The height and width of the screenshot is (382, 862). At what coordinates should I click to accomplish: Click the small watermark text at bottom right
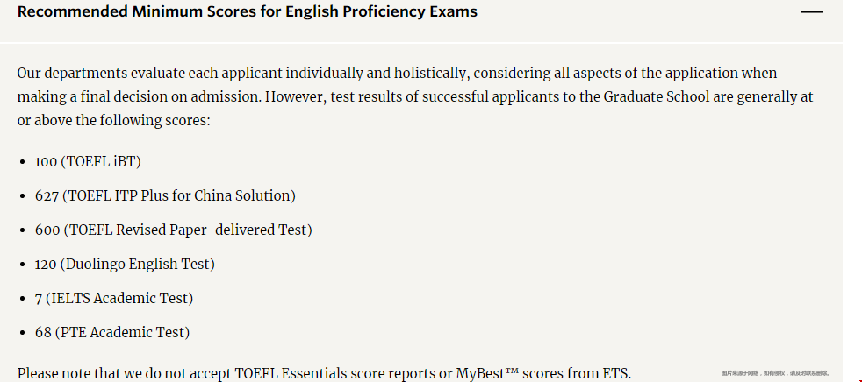[774, 373]
